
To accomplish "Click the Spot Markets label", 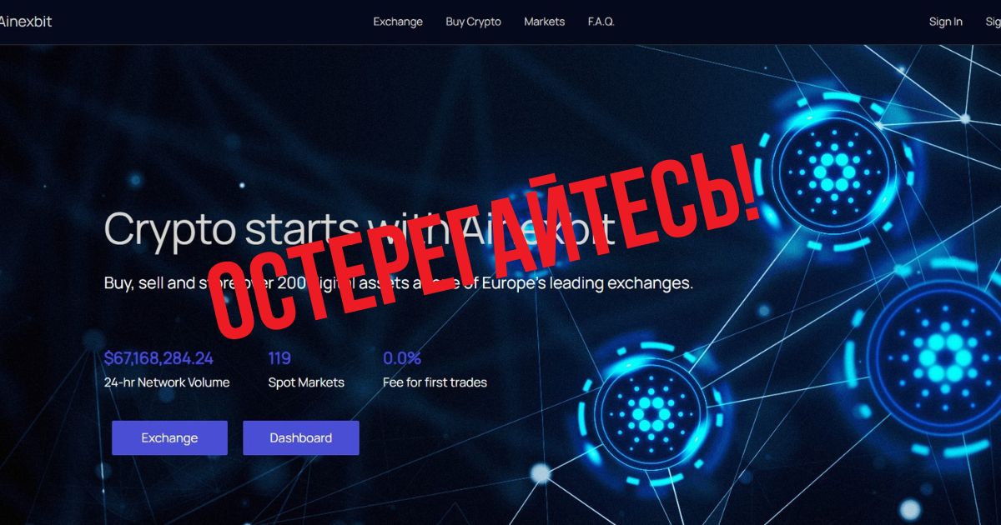I will click(306, 382).
